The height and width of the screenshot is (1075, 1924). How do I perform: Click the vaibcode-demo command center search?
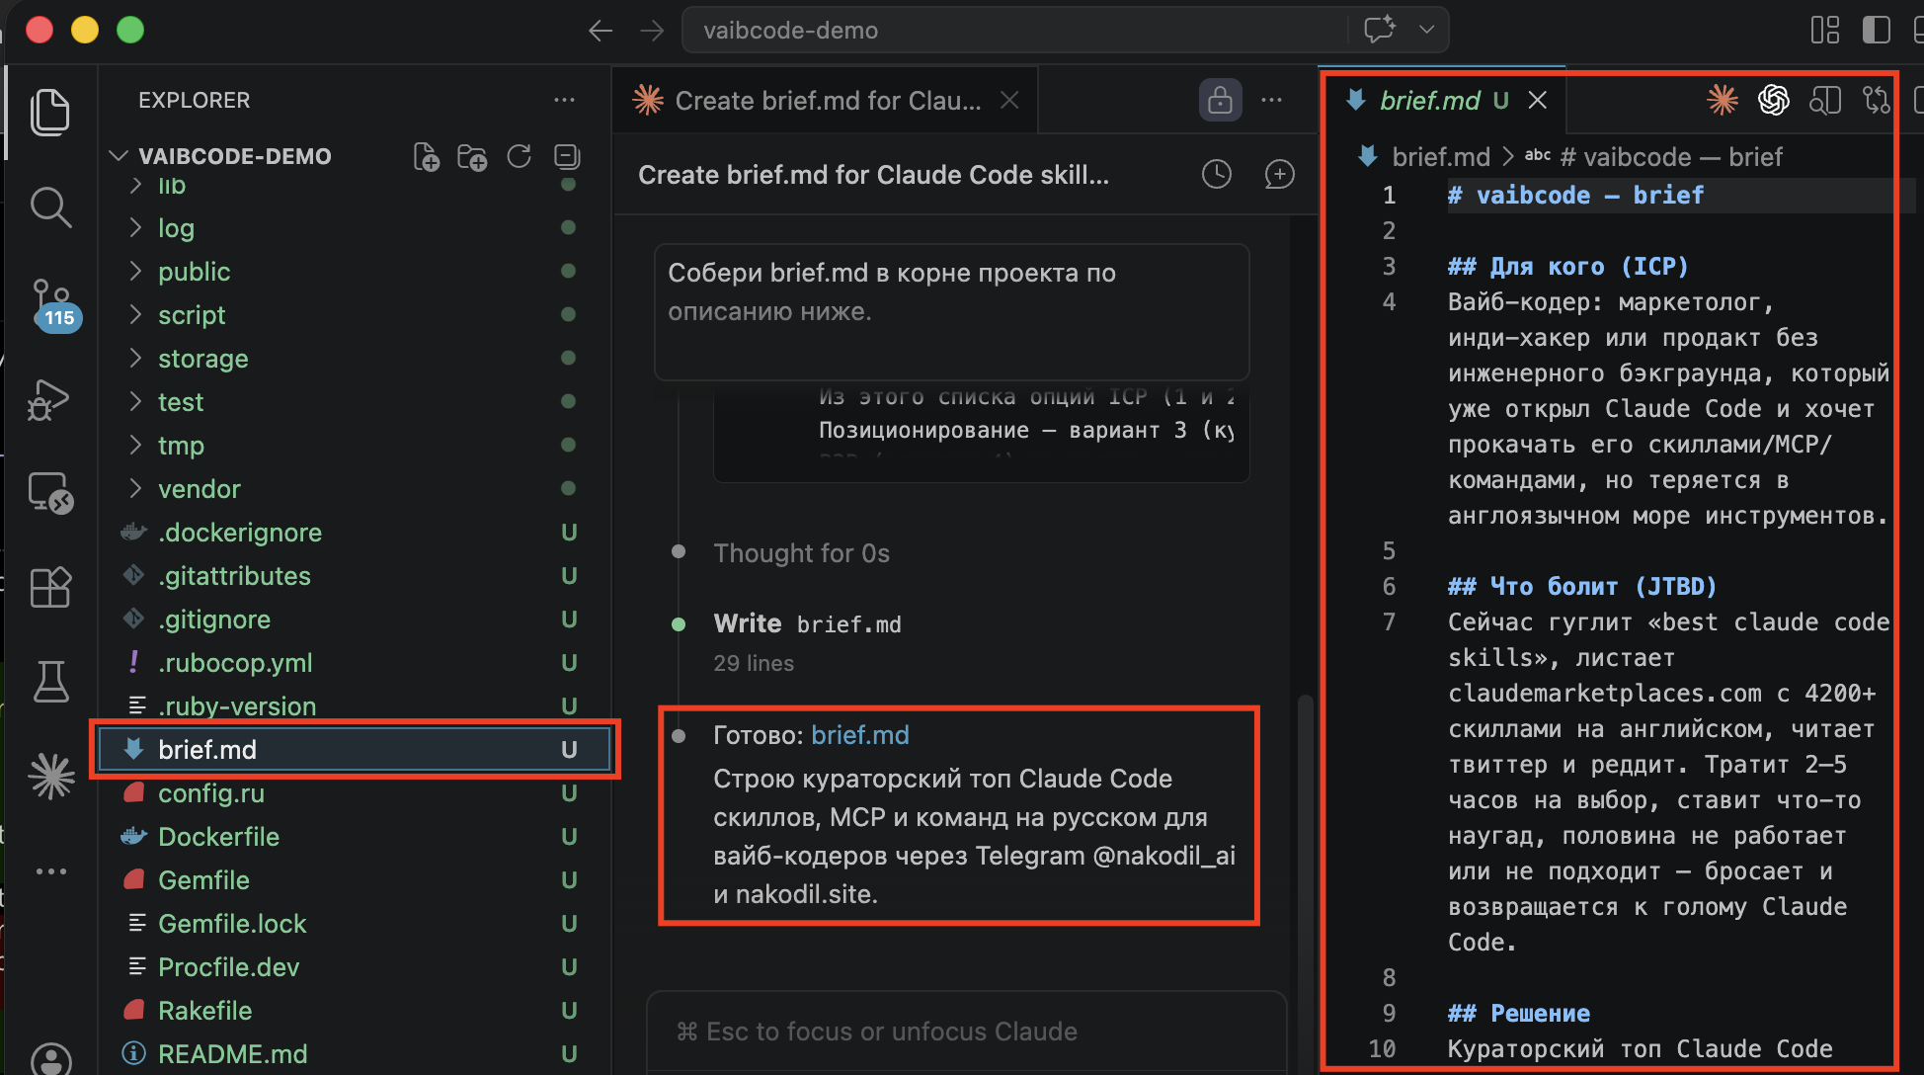pos(1014,31)
